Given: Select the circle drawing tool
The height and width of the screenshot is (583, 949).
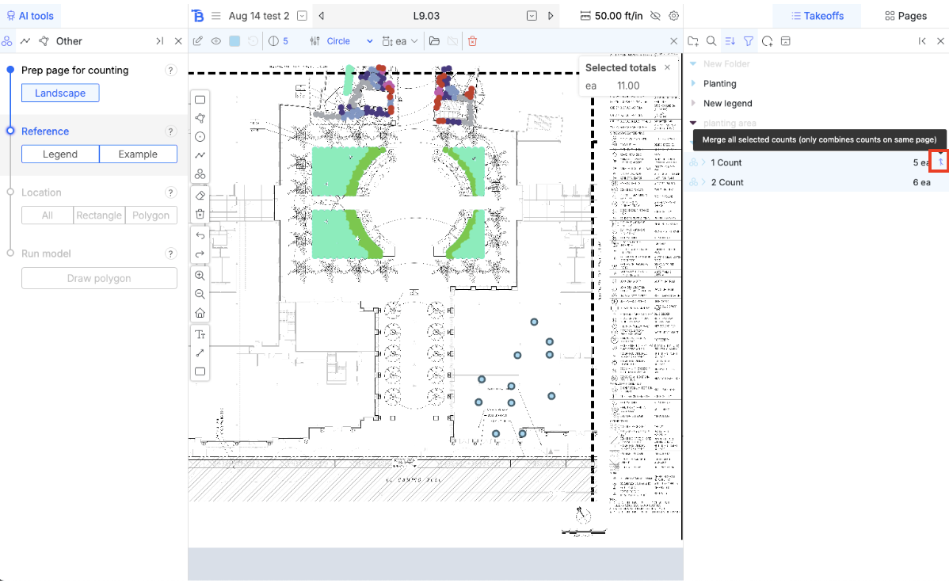Looking at the screenshot, I should click(x=200, y=137).
